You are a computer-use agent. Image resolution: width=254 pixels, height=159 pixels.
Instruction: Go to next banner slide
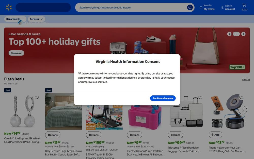(243, 34)
